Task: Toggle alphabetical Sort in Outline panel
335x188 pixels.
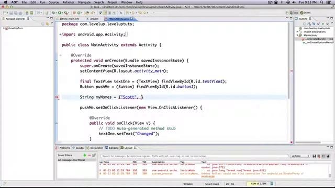Action: pyautogui.click(x=309, y=24)
